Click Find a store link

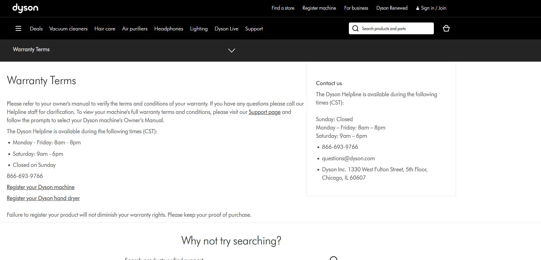point(283,8)
